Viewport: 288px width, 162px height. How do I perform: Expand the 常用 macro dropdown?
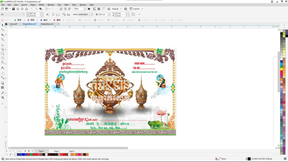(x=24, y=20)
